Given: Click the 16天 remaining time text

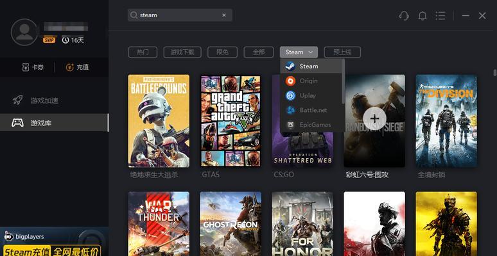Looking at the screenshot, I should [x=77, y=40].
